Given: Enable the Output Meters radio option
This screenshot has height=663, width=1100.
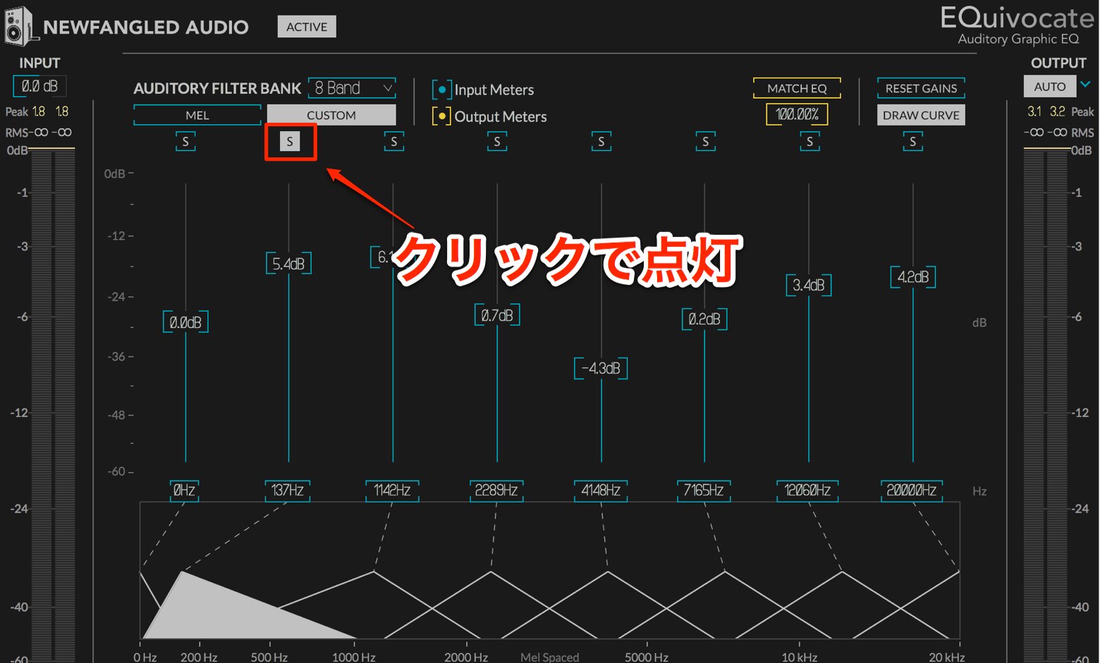Looking at the screenshot, I should 441,116.
